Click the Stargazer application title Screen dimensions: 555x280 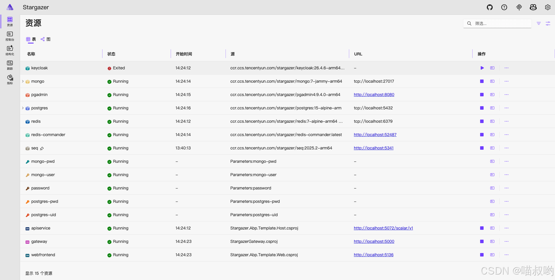36,7
